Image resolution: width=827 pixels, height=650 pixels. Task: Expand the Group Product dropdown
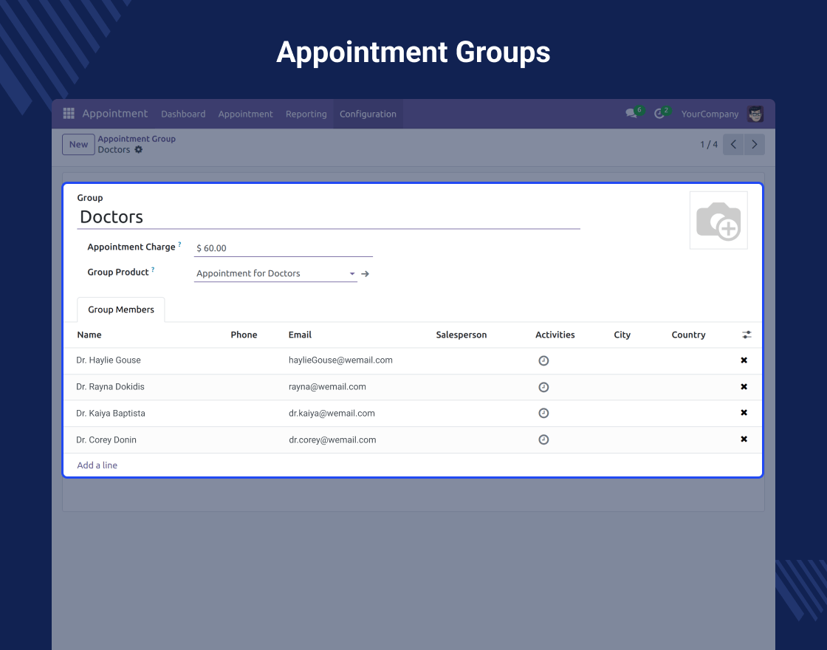point(352,274)
